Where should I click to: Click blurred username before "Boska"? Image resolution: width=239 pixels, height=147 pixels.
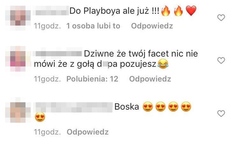tap(73, 107)
